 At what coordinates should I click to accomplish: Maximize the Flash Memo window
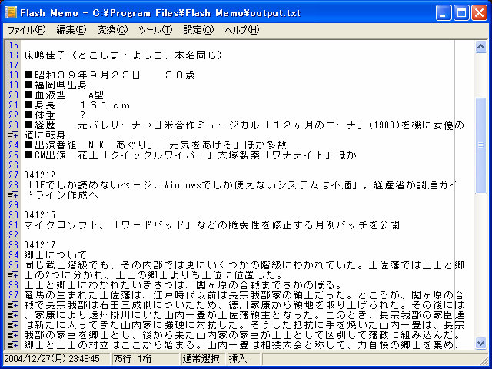pos(461,12)
